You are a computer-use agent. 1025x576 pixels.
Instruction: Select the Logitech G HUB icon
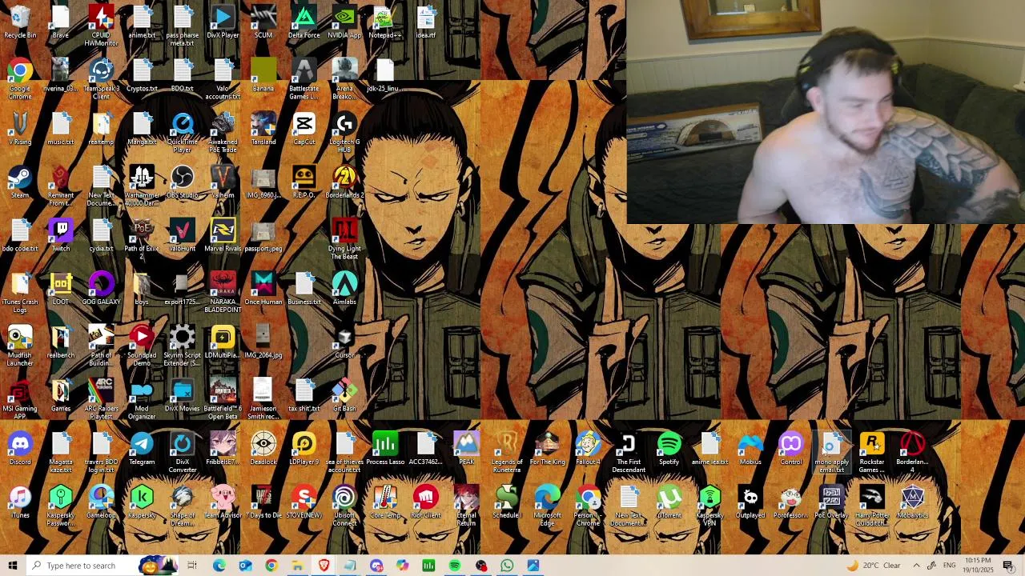(344, 132)
